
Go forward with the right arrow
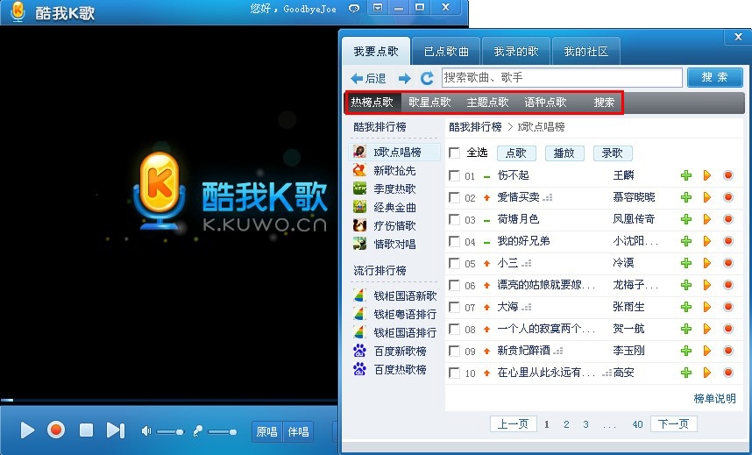point(405,78)
